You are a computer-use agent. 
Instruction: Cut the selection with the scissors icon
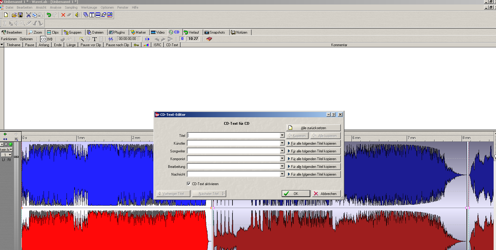29,15
